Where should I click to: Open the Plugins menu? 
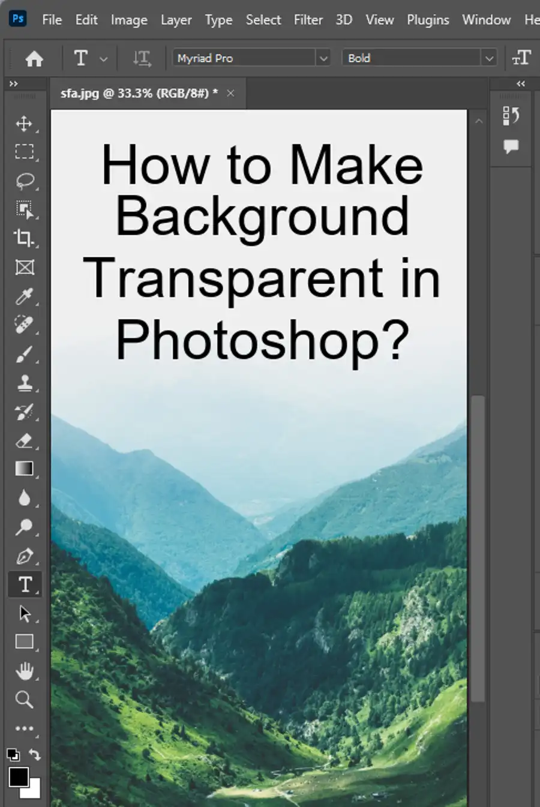(428, 20)
